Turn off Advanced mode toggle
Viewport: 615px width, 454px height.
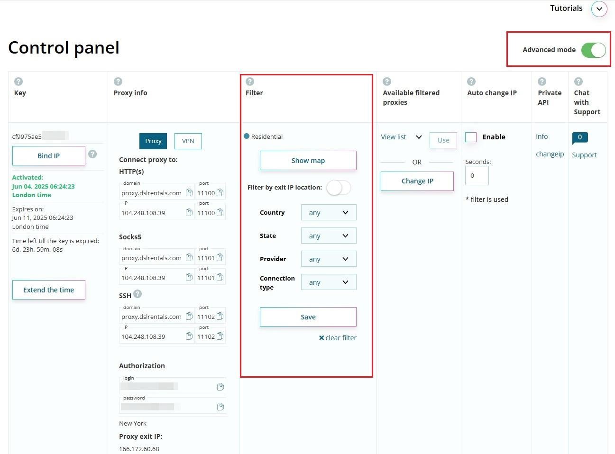(x=593, y=50)
